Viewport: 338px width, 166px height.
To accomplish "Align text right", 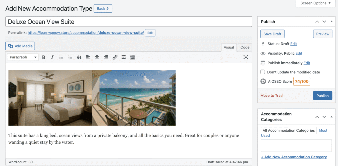I will (106, 57).
